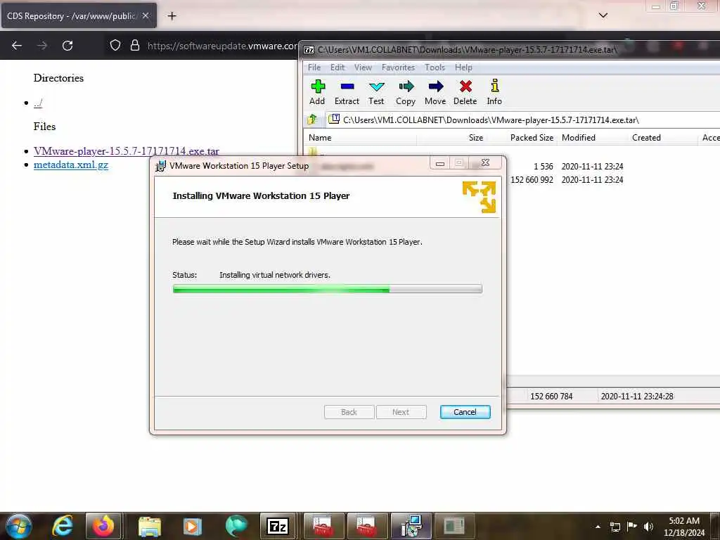Open the 7-Zip View menu
The height and width of the screenshot is (540, 720).
point(363,67)
